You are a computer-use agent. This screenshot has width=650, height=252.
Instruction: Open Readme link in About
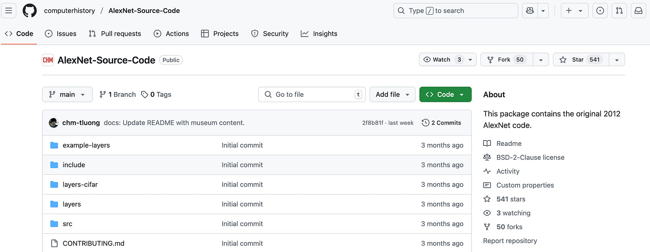[x=502, y=144]
